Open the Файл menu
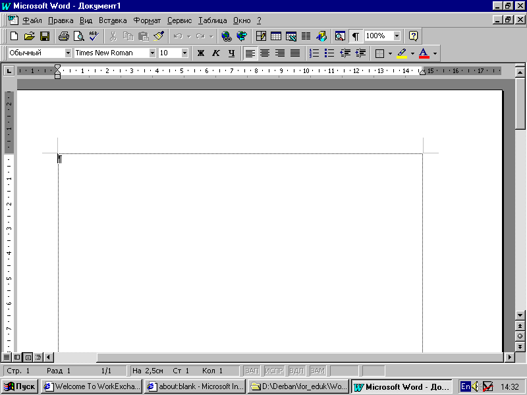The image size is (527, 395). [x=32, y=20]
